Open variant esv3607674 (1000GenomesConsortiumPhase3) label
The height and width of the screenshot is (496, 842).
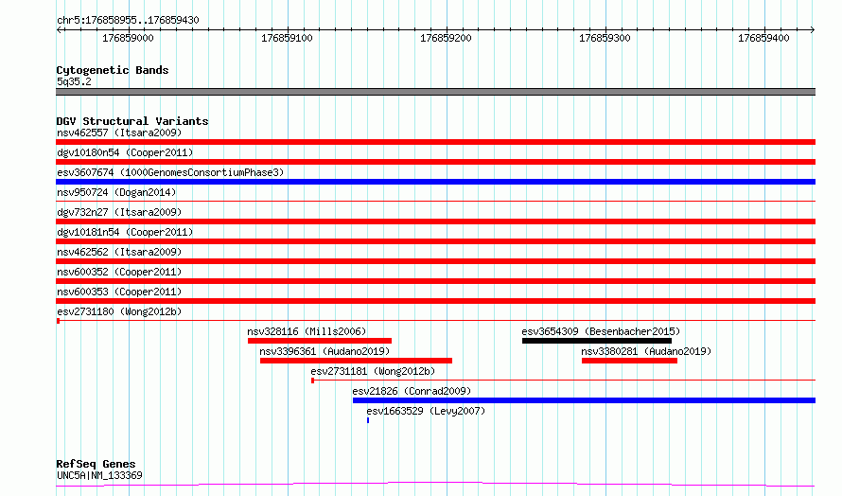coord(170,172)
